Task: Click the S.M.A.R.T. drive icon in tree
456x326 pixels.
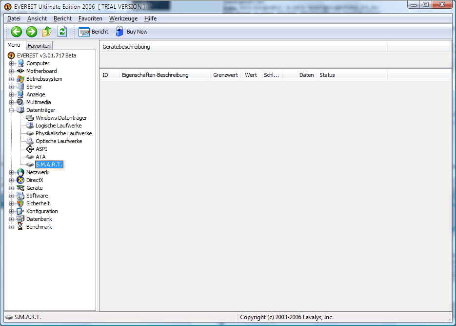Action: 30,164
